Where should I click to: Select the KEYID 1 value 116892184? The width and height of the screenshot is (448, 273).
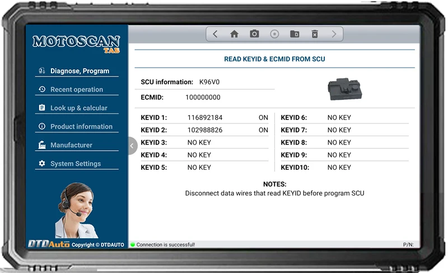[x=205, y=118]
